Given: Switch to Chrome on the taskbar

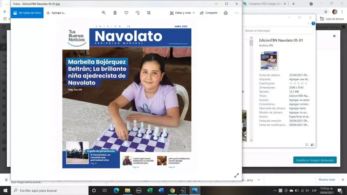Looking at the screenshot, I should click(x=172, y=190).
